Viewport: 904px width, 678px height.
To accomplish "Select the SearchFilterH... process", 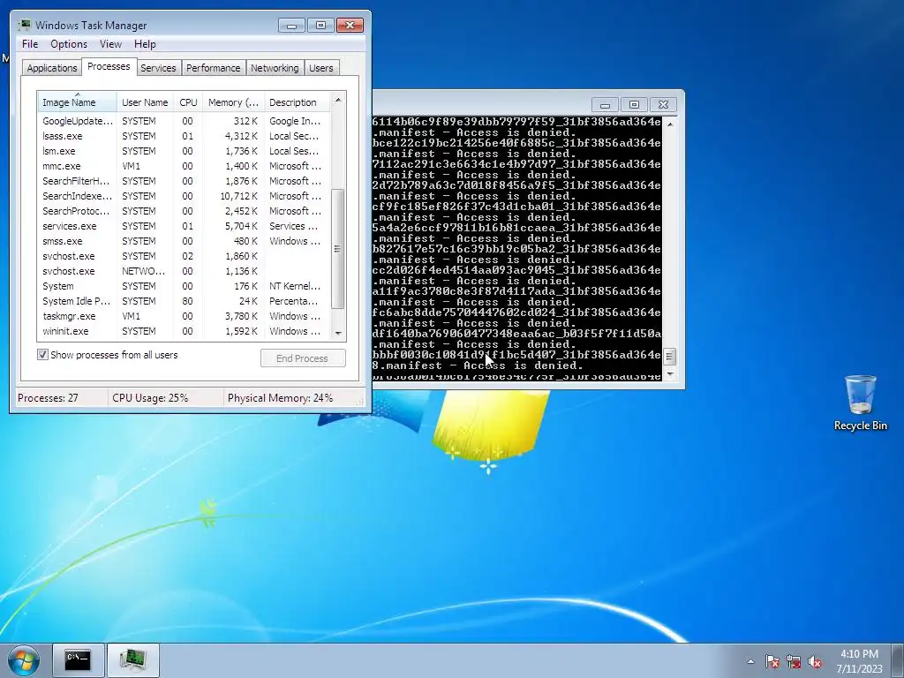I will click(x=185, y=181).
